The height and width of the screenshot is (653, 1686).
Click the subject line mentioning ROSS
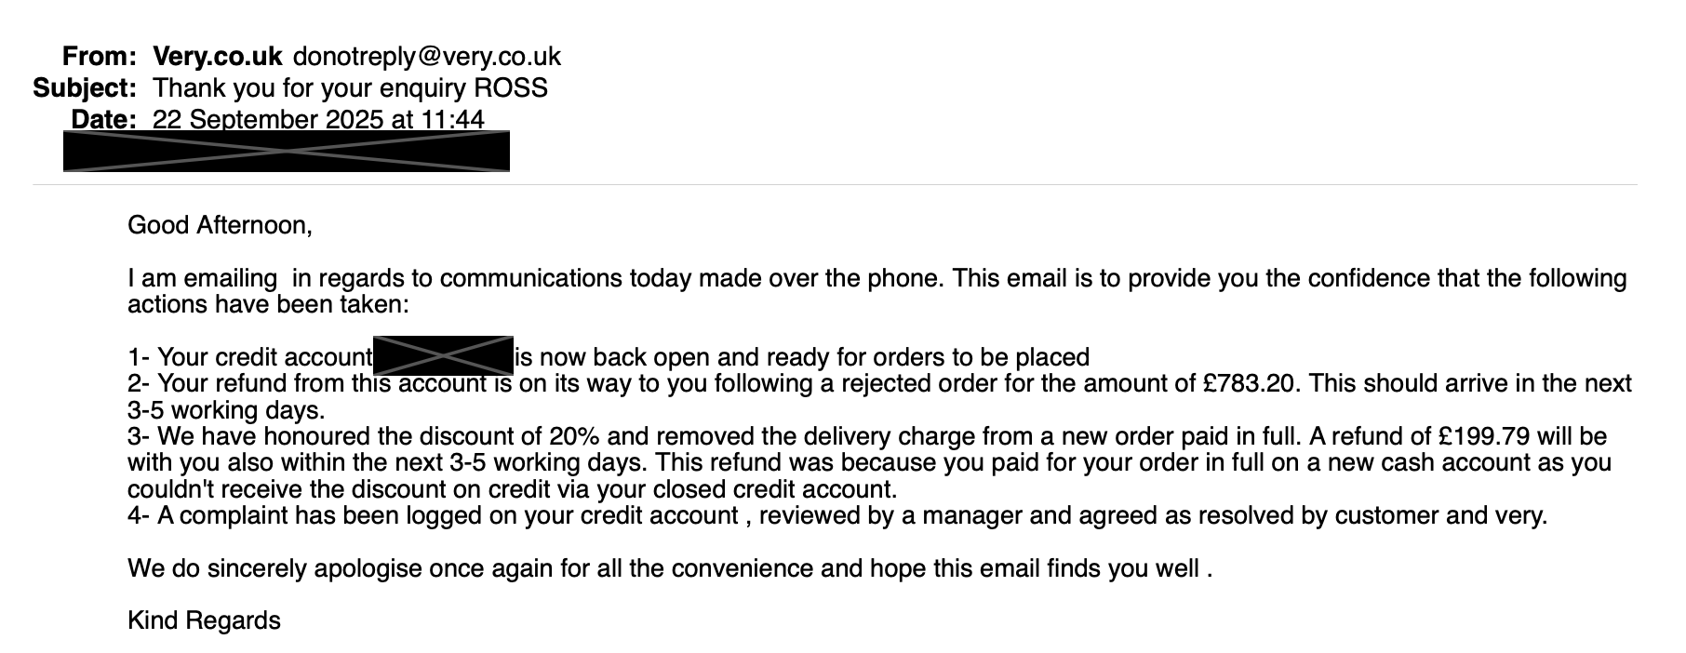pyautogui.click(x=350, y=88)
